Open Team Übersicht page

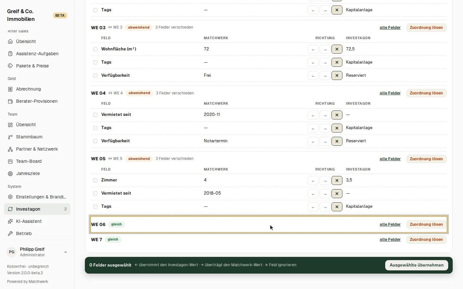pyautogui.click(x=37, y=125)
